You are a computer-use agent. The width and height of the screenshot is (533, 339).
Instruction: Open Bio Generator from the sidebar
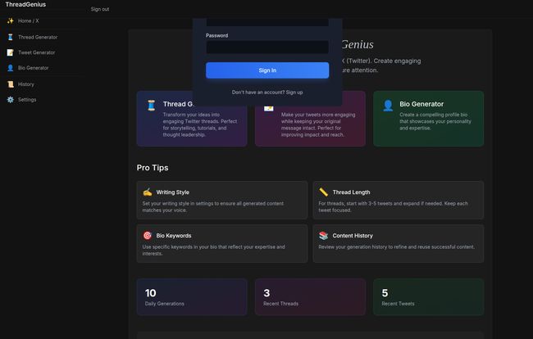click(x=34, y=68)
